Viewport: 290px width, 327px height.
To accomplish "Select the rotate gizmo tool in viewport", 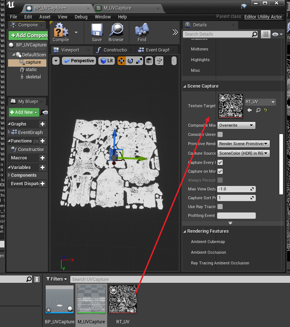I will (130, 61).
